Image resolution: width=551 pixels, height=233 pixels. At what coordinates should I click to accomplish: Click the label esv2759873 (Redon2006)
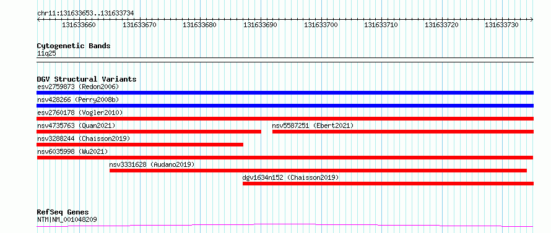78,87
